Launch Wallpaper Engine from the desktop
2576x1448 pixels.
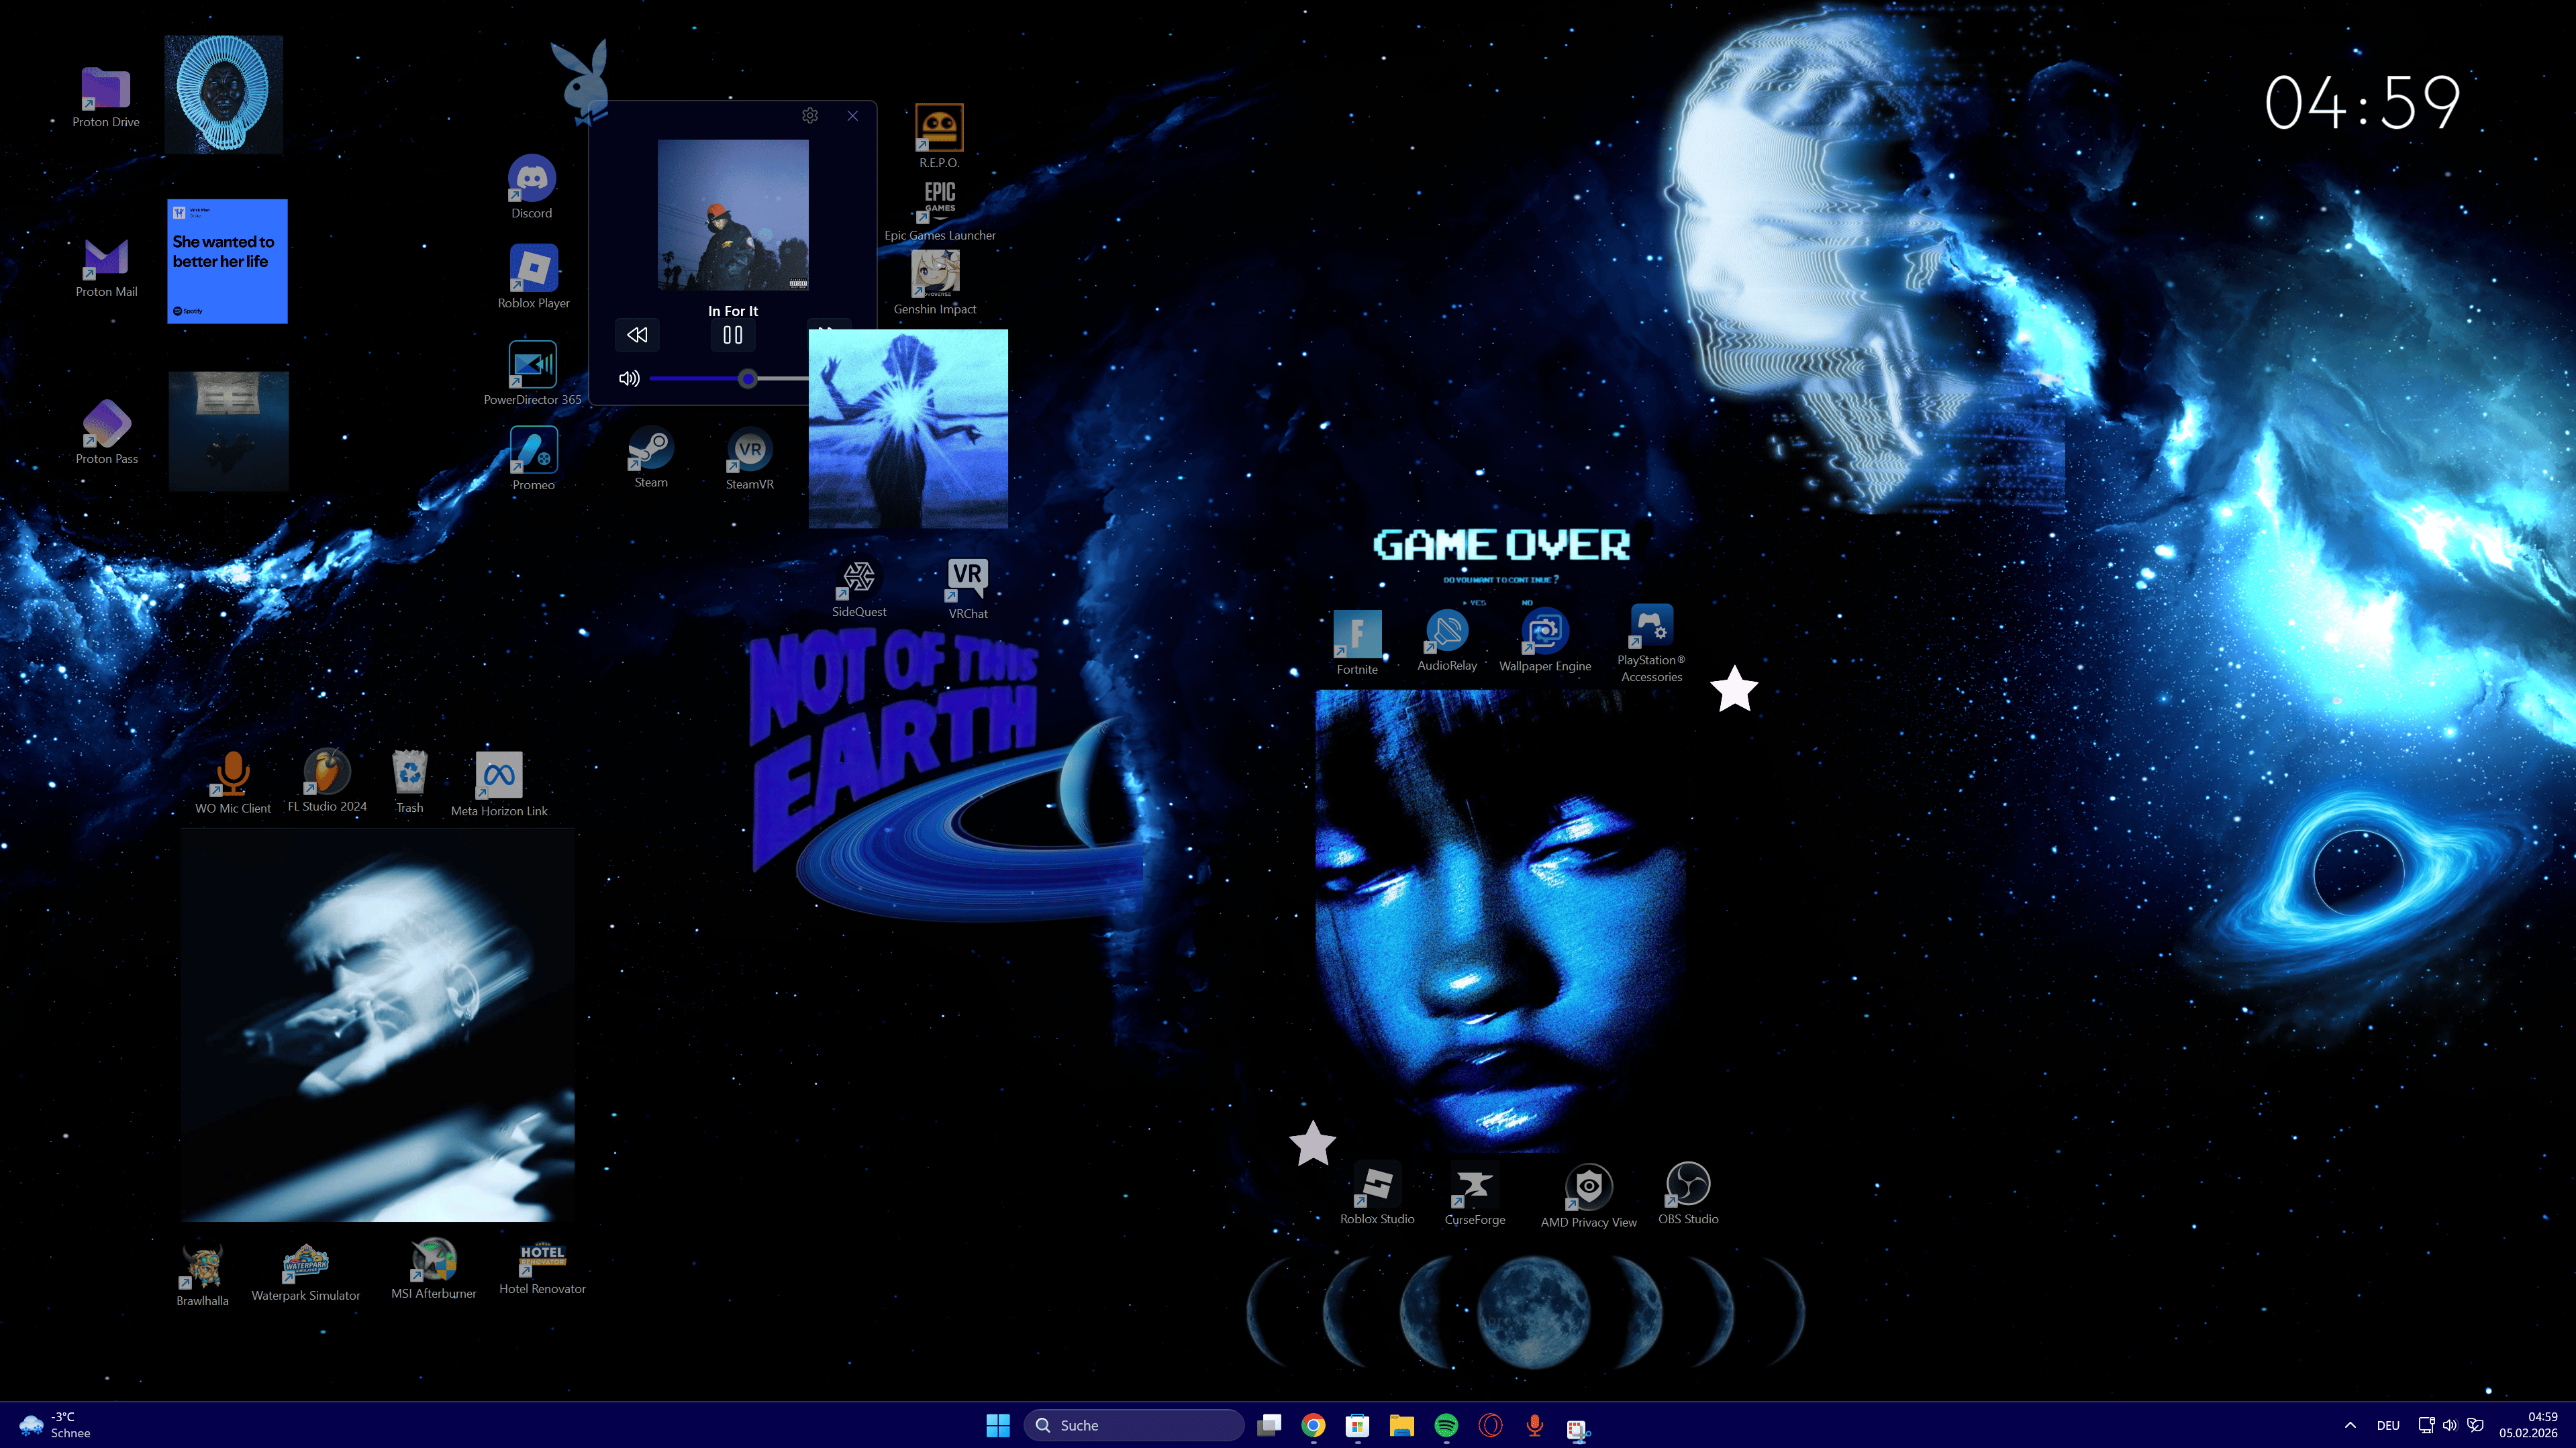tap(1544, 640)
